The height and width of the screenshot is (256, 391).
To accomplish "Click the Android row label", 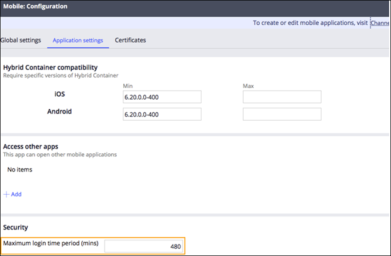I will (60, 111).
